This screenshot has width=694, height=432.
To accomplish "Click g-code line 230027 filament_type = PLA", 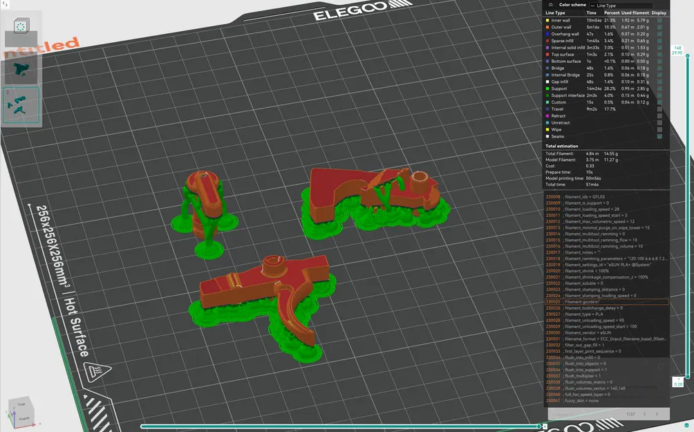I will (606, 314).
